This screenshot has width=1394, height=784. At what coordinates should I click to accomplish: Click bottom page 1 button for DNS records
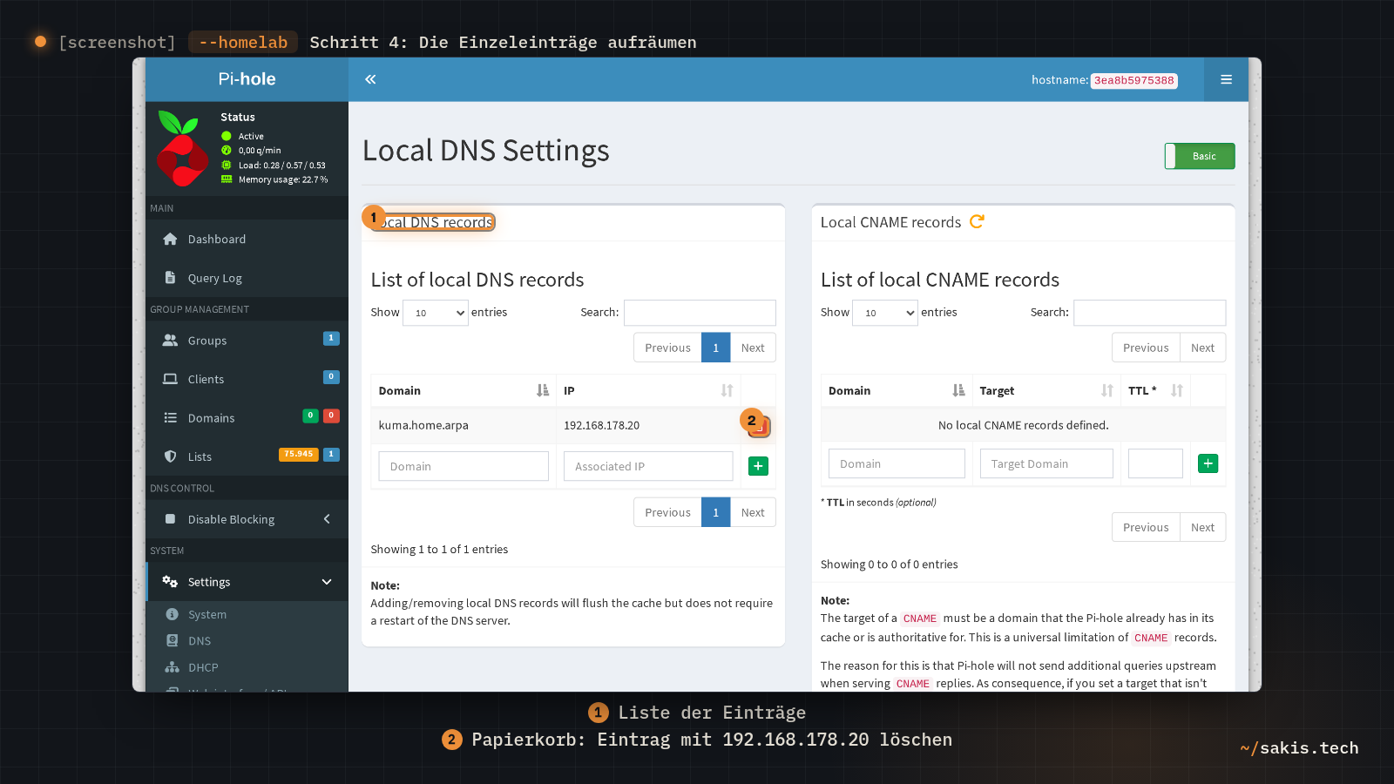click(716, 512)
